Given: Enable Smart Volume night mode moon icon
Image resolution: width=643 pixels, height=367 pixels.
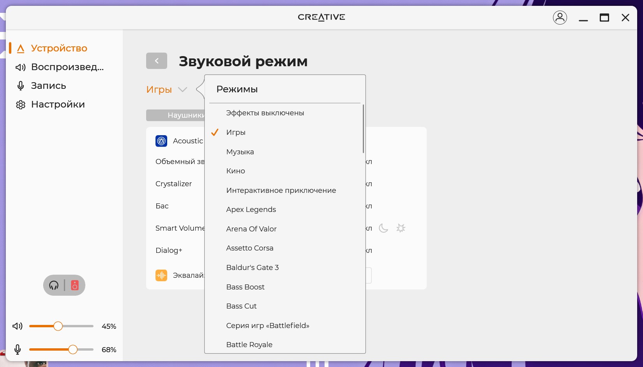Looking at the screenshot, I should pos(383,228).
